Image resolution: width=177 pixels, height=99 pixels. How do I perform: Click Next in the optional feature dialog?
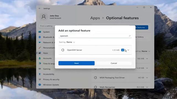[76, 63]
